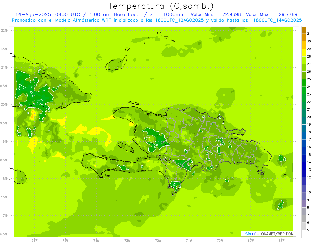The height and width of the screenshot is (244, 316).
Task: Click longitude axis label '73W'
Action: point(127,241)
